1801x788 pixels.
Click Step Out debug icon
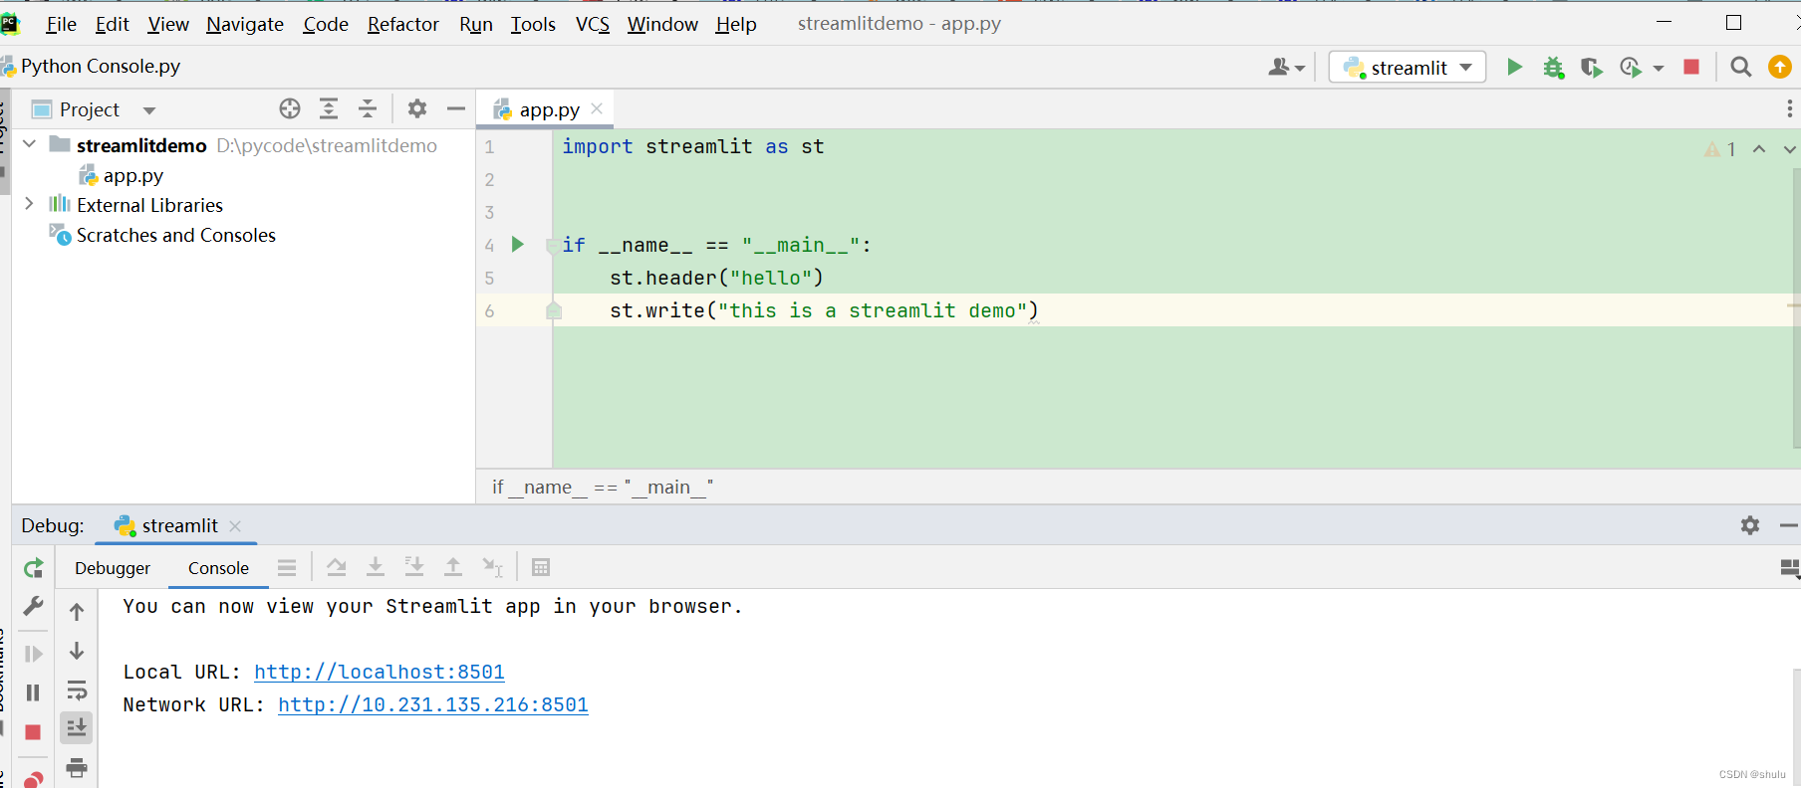(453, 568)
